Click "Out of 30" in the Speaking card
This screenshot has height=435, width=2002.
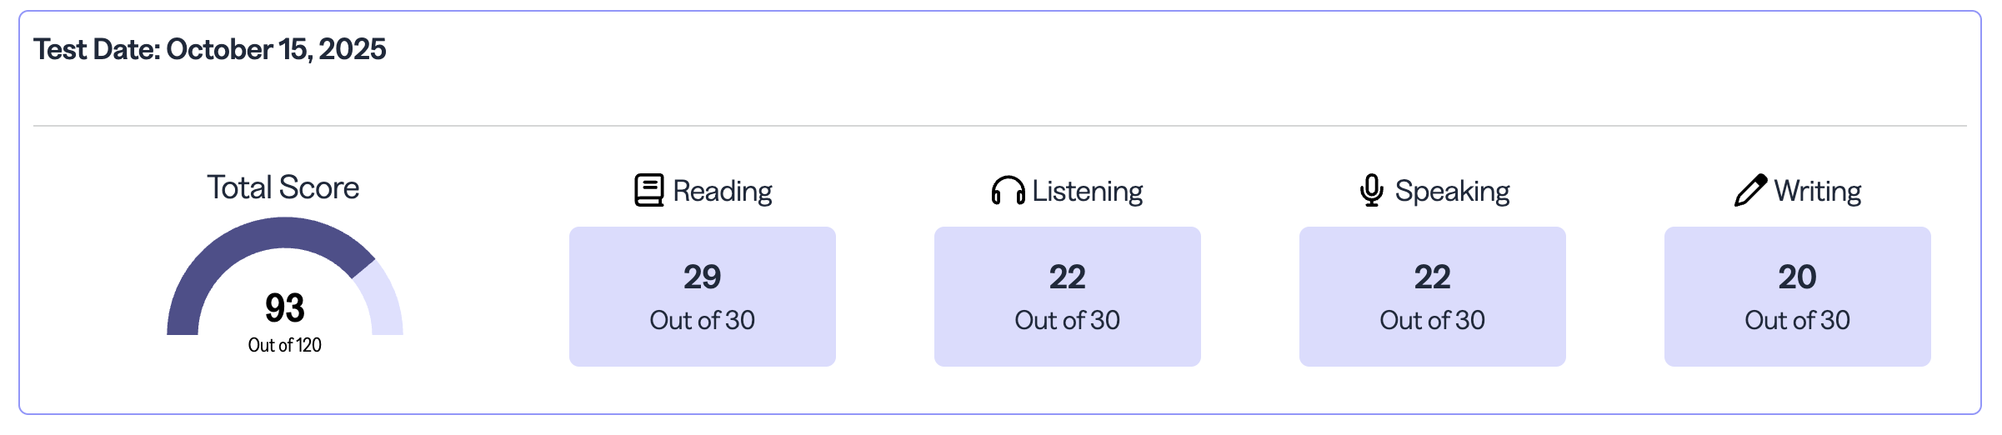1432,320
